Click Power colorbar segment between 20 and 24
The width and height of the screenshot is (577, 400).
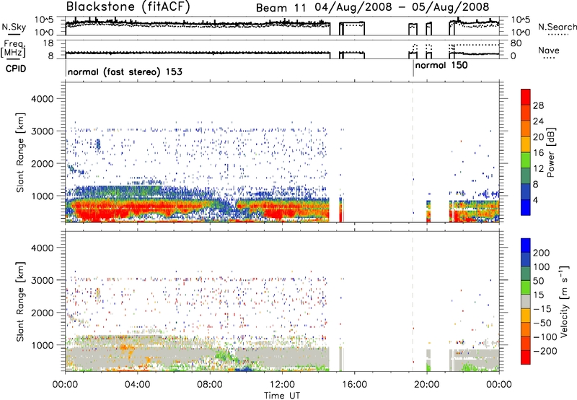coord(526,129)
